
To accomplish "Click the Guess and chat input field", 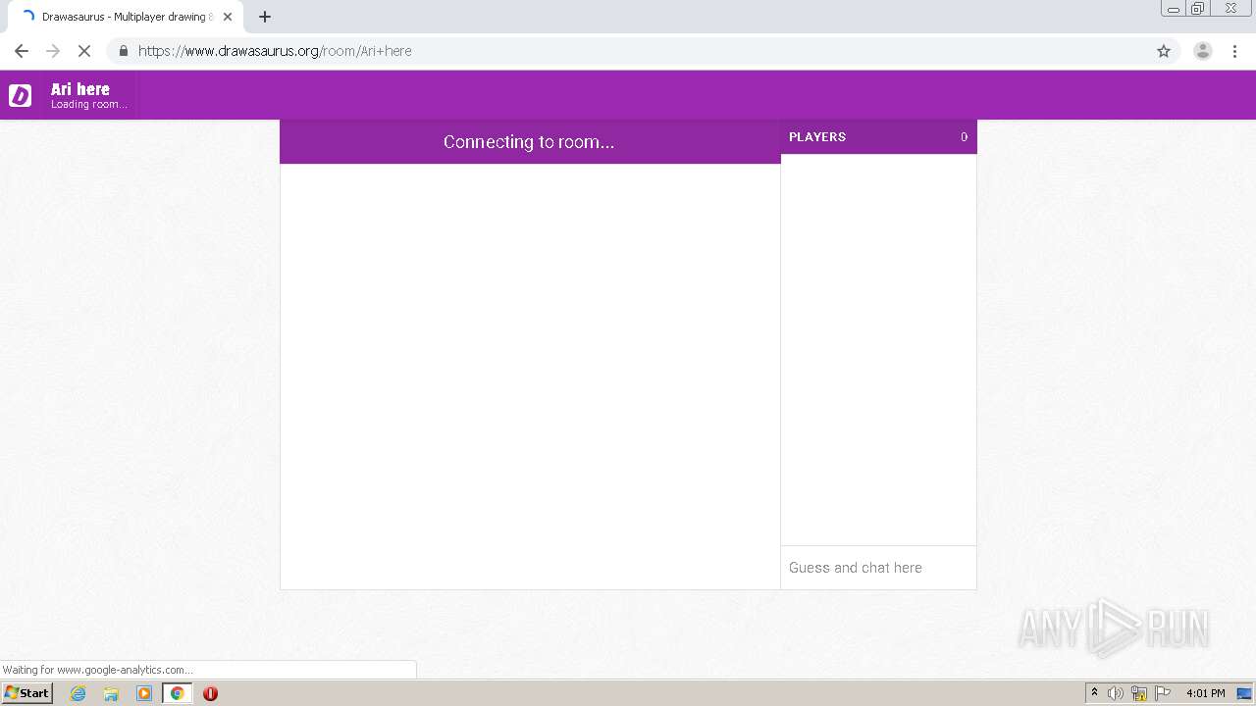I will pyautogui.click(x=878, y=568).
